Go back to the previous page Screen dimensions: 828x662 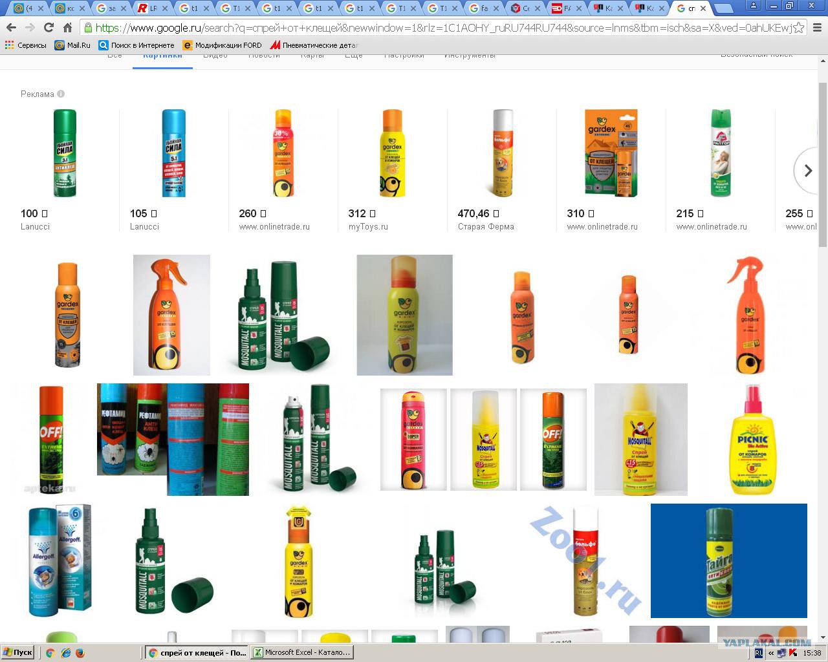11,28
